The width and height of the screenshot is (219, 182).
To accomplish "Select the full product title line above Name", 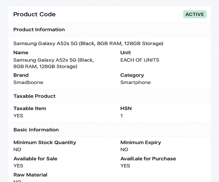I will [x=88, y=43].
